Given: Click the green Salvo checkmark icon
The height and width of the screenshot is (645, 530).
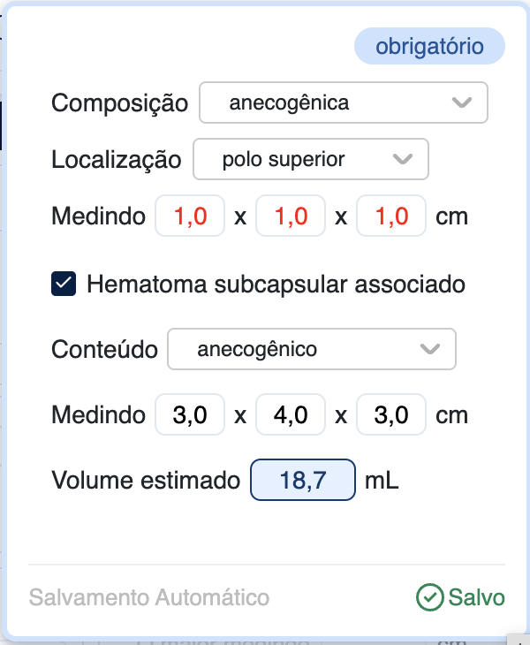Looking at the screenshot, I should [429, 597].
